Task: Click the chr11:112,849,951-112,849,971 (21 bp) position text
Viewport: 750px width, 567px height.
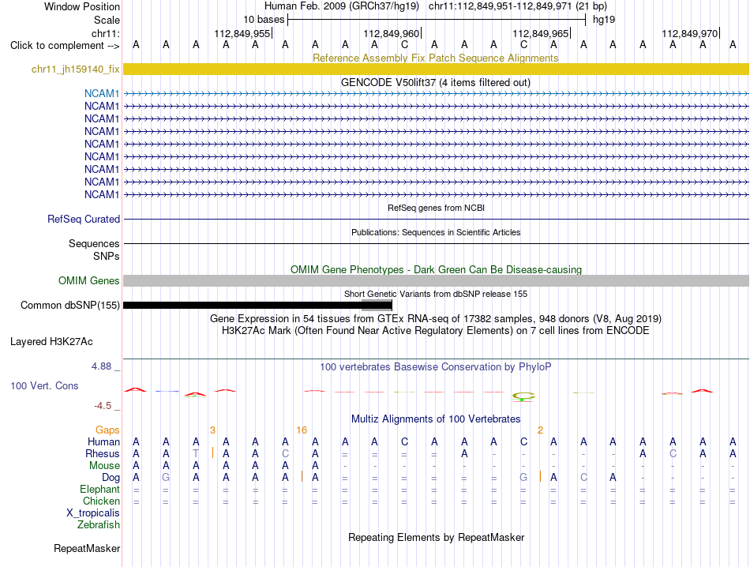Action: point(518,6)
